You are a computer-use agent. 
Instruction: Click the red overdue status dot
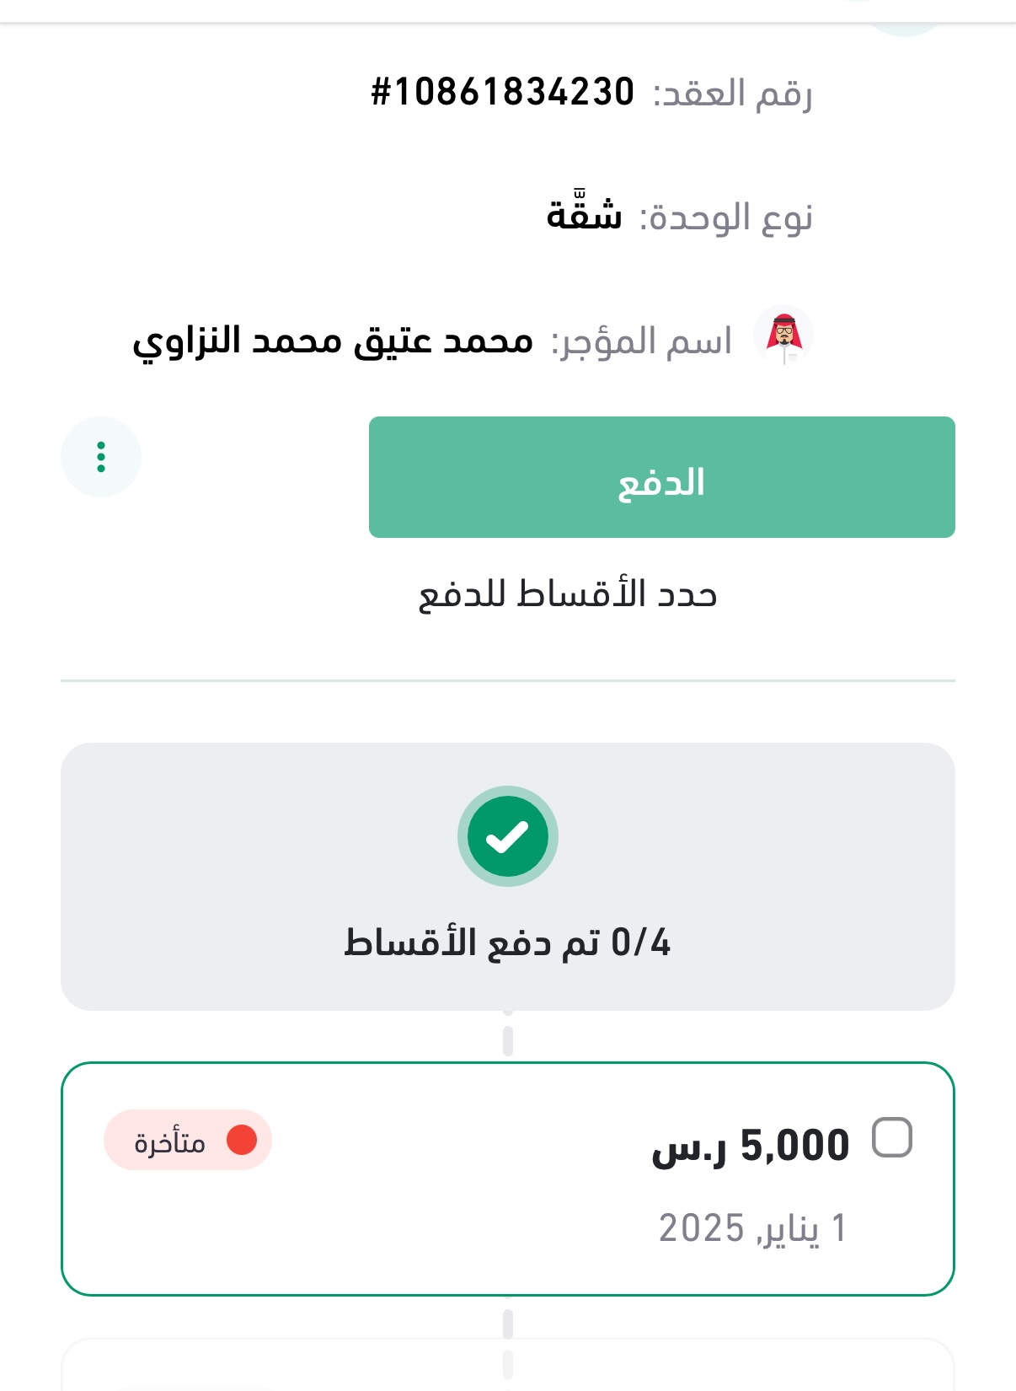242,1140
